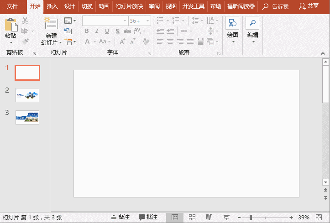The image size is (330, 223).
Task: Open the Insert (插入) tab
Action: point(52,6)
